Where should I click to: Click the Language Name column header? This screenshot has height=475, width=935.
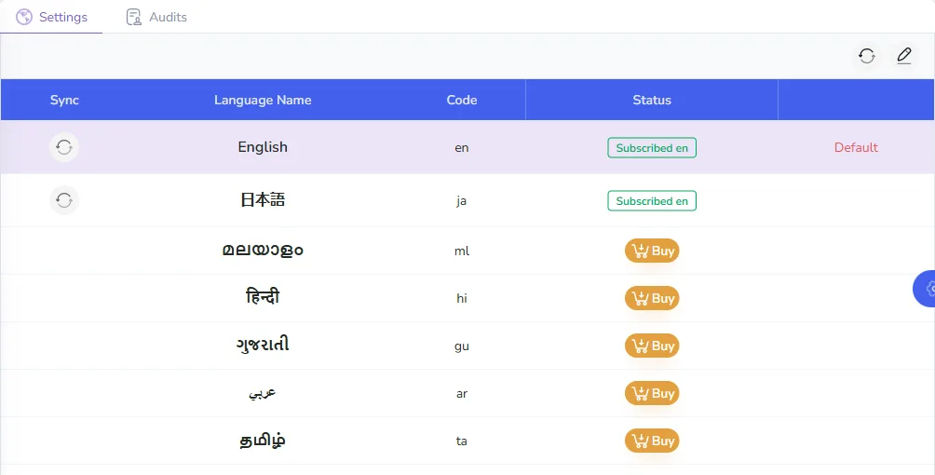(263, 101)
